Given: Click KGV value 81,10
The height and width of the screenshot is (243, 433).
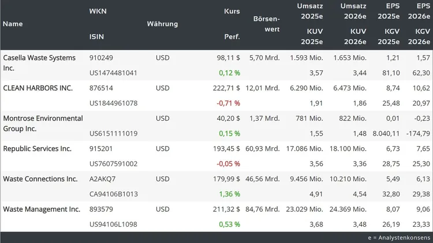Looking at the screenshot, I should point(391,73).
